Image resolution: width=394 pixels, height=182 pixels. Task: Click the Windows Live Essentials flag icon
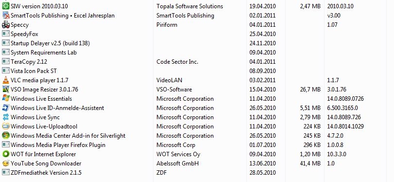point(5,99)
